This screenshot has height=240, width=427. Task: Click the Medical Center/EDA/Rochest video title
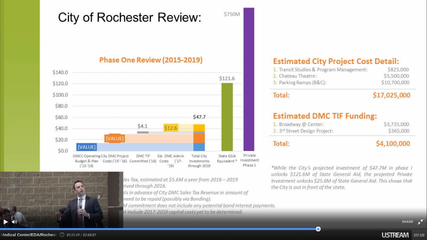click(29, 235)
